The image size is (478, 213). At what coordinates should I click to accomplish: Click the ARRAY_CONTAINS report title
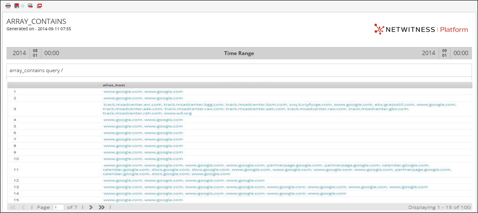(x=36, y=21)
